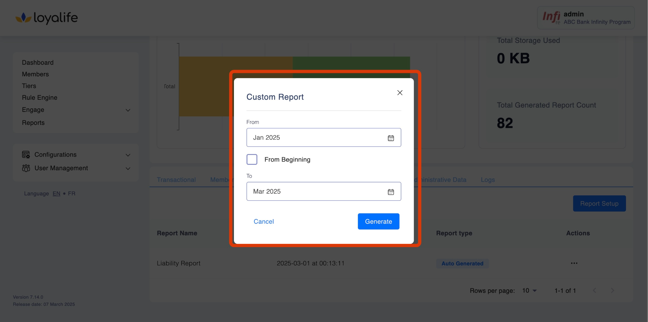
Task: Go to previous page arrow
Action: pos(594,290)
